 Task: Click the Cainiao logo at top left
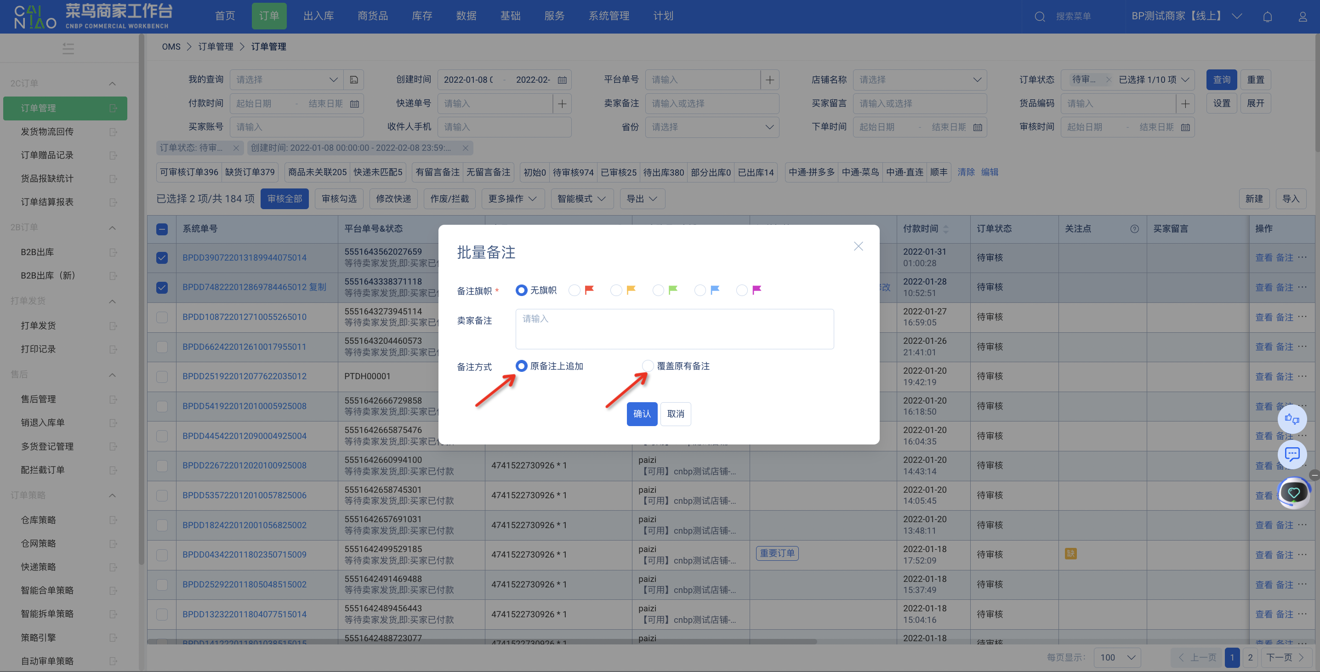(x=35, y=17)
